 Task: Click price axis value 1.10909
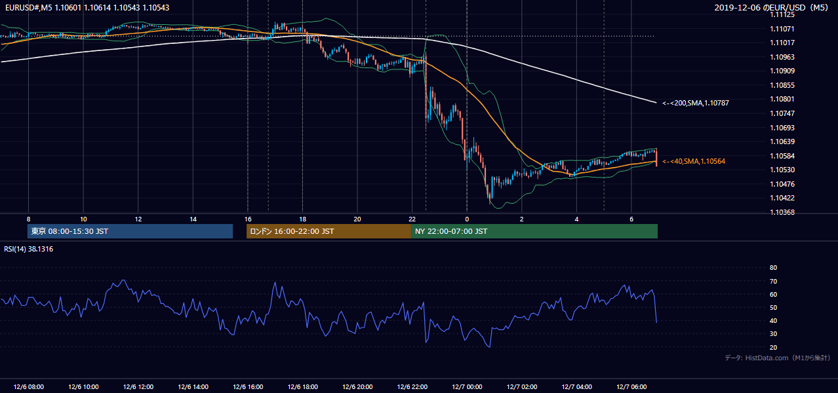tap(783, 71)
